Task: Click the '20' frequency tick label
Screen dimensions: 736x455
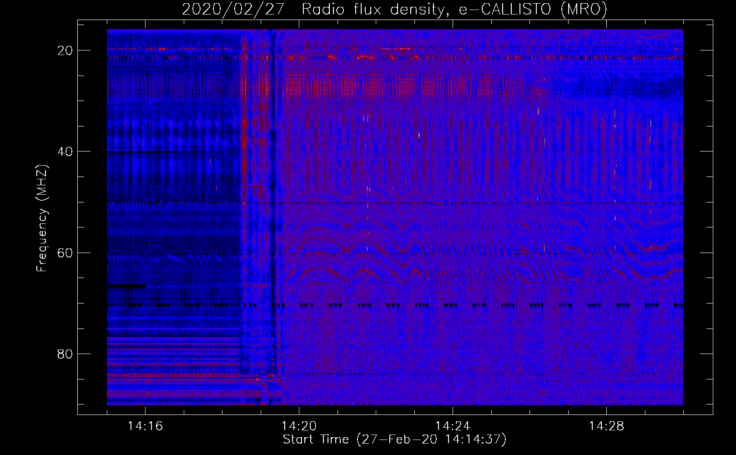Action: point(65,51)
